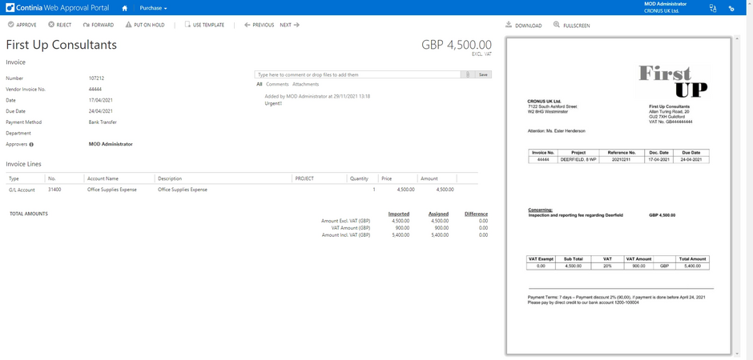Click the home icon in the header
Image resolution: width=753 pixels, height=360 pixels.
click(124, 8)
